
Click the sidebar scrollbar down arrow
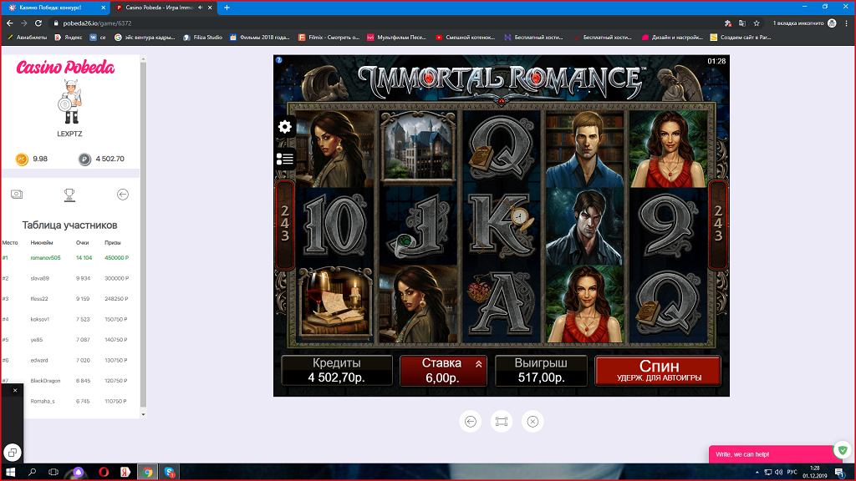[144, 414]
